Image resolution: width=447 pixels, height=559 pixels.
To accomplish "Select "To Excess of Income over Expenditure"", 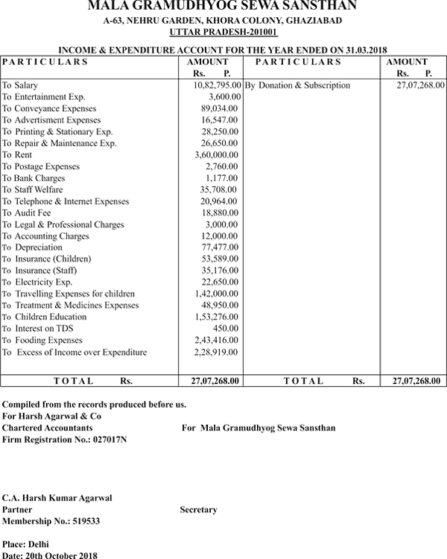I will 74,353.
